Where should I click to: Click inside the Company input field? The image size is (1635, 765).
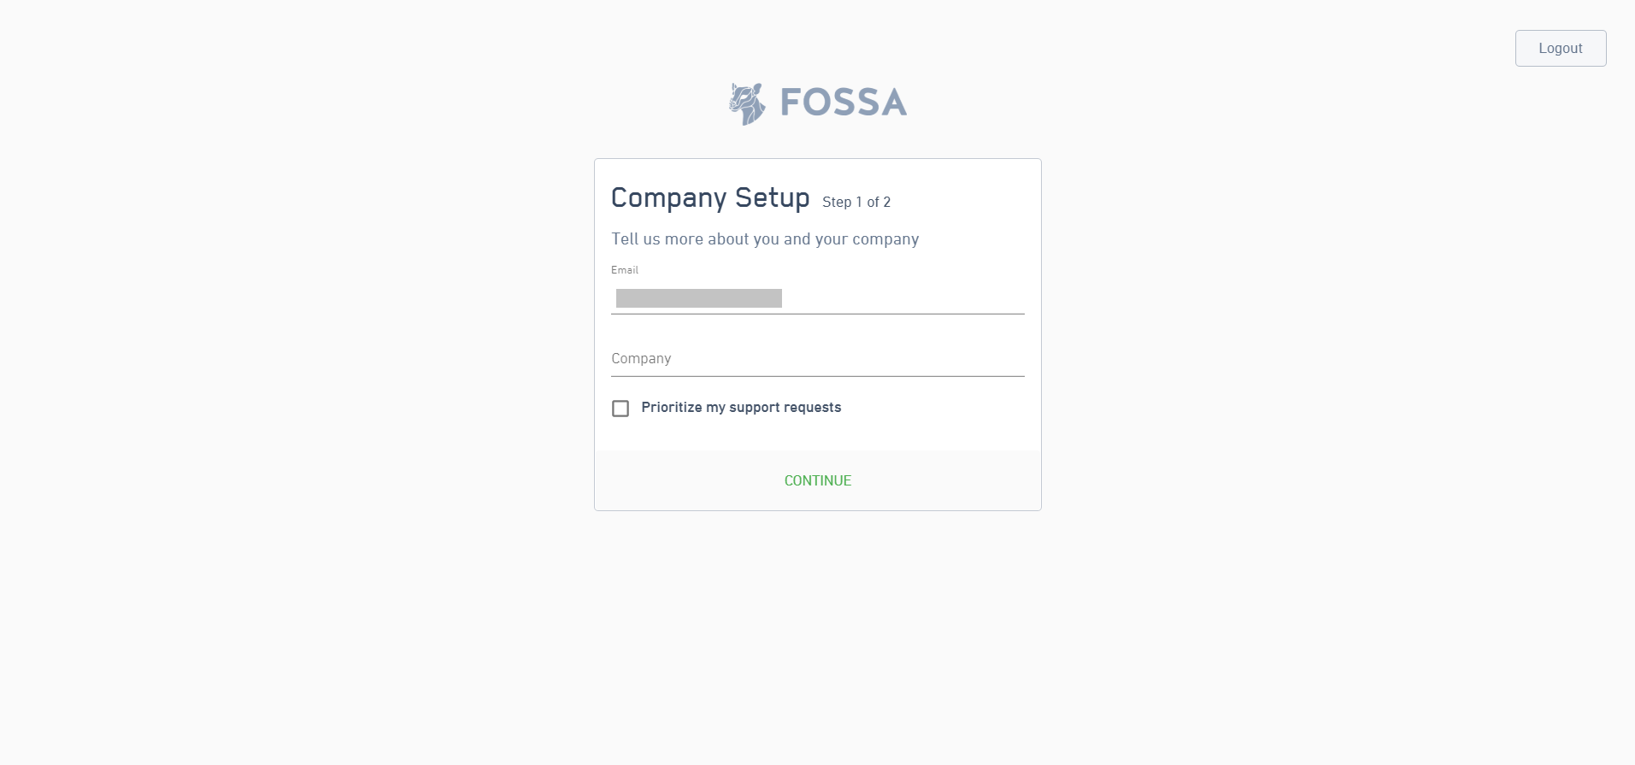pyautogui.click(x=817, y=358)
